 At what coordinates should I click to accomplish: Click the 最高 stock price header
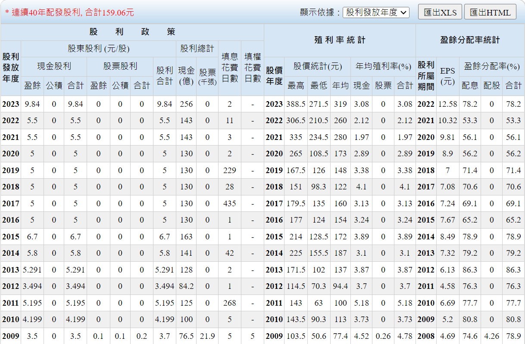(x=296, y=86)
